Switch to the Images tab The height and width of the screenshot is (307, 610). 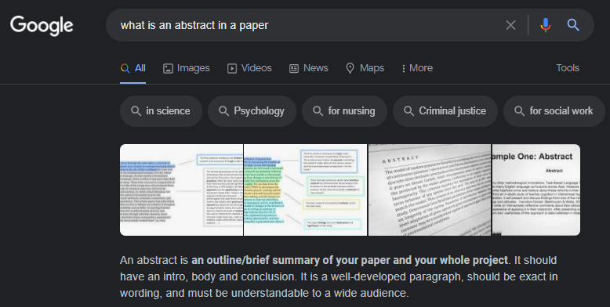click(x=187, y=68)
